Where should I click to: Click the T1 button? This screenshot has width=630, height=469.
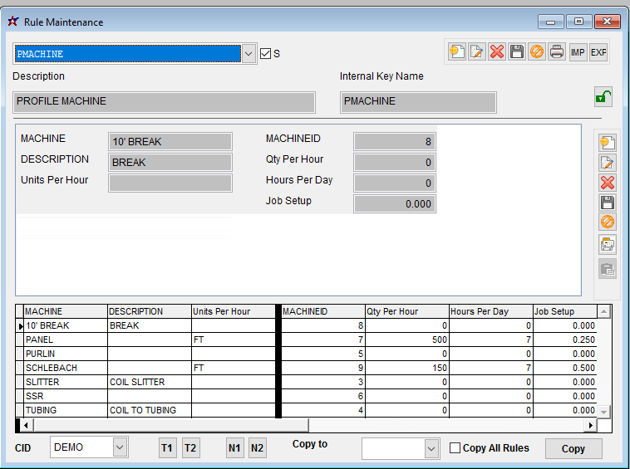click(167, 448)
